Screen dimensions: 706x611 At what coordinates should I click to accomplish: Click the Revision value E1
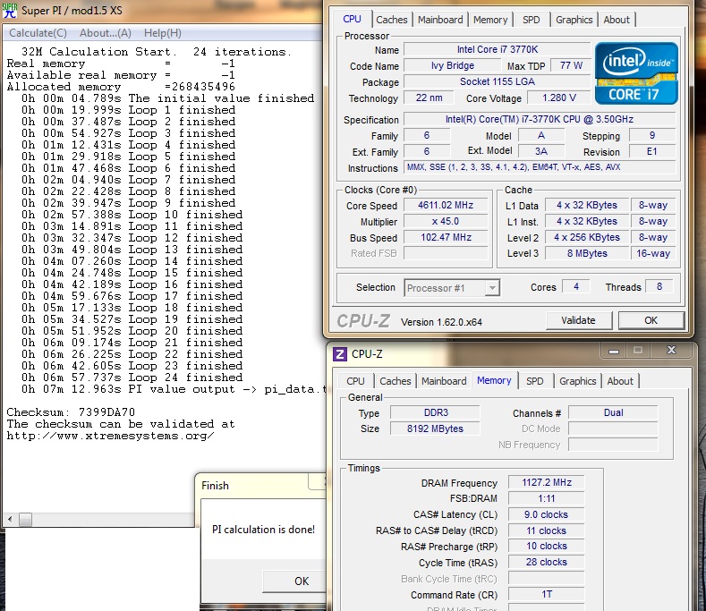point(652,152)
